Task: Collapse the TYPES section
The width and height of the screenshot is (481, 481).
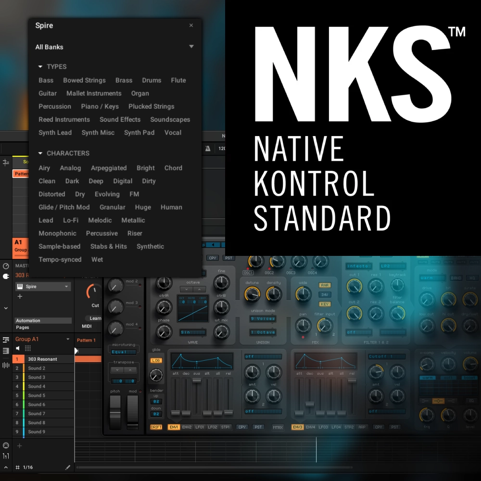Action: [40, 67]
